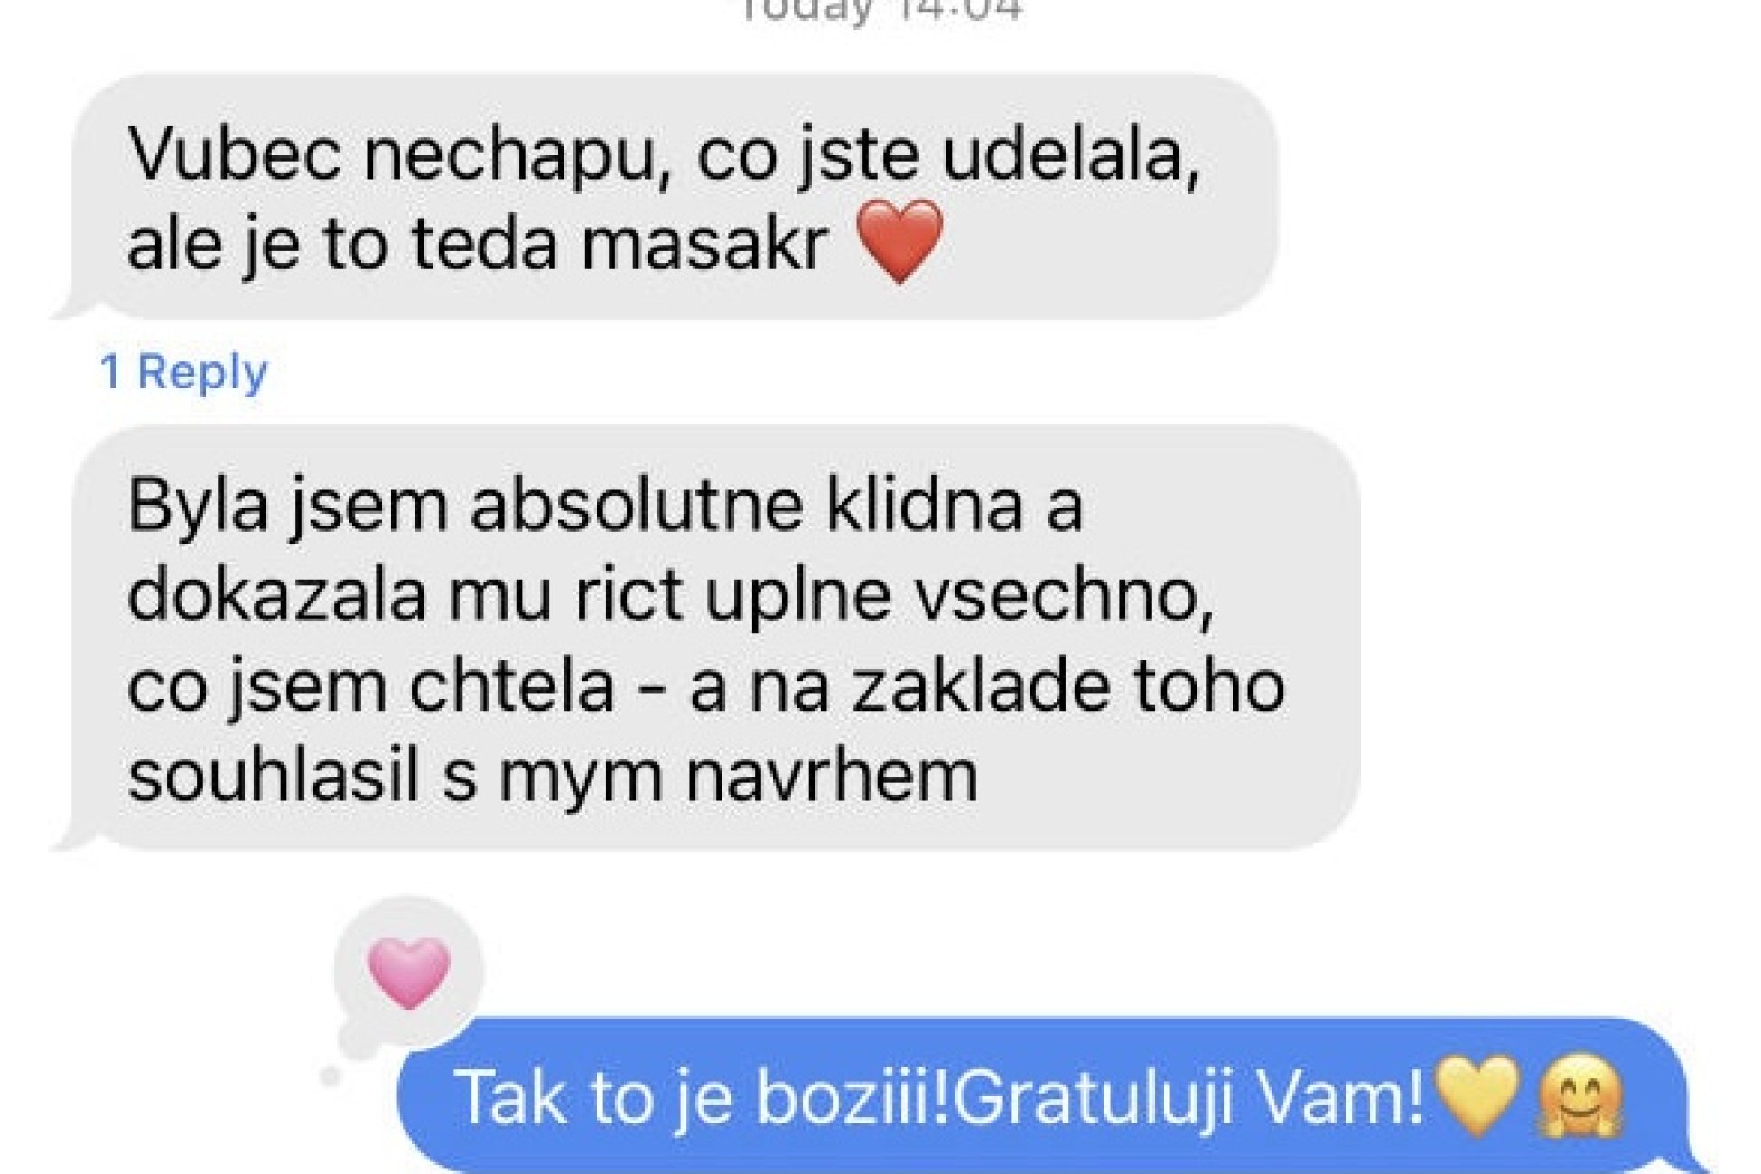Click "co jsem chtela" text in second bubble
The height and width of the screenshot is (1174, 1761).
370,686
